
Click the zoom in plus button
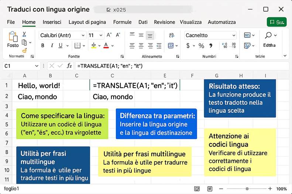[270, 188]
